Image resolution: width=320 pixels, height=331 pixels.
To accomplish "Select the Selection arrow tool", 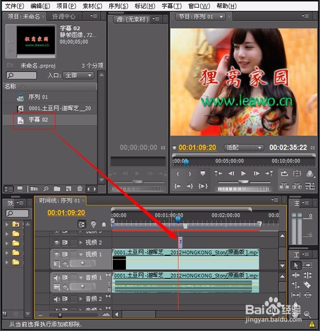I will [296, 265].
